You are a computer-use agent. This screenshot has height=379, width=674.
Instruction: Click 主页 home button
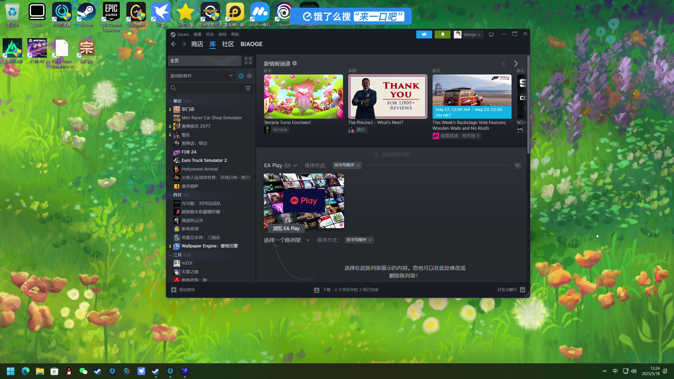pos(205,61)
